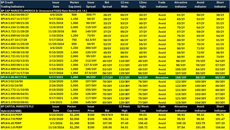Select the Attractive trade indicator cell
This screenshot has height=130, width=230.
pyautogui.click(x=162, y=77)
